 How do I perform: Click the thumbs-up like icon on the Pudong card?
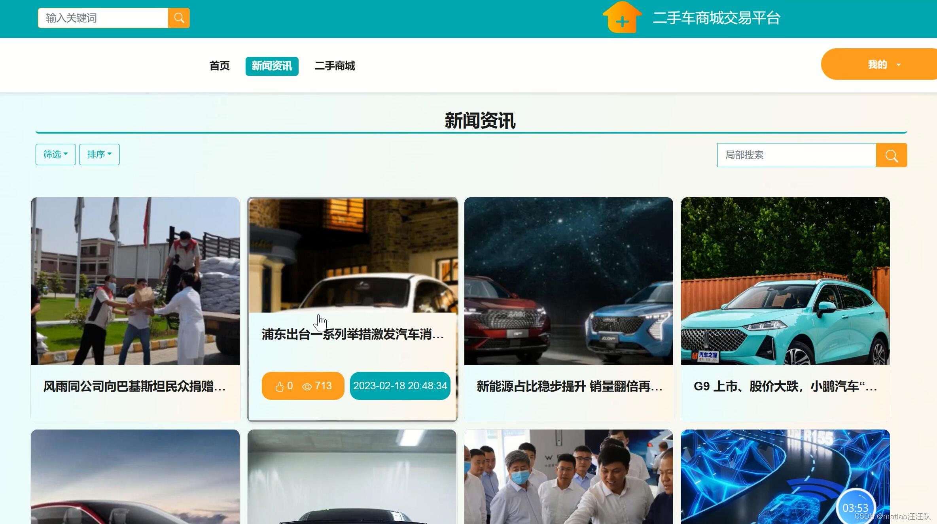tap(280, 386)
